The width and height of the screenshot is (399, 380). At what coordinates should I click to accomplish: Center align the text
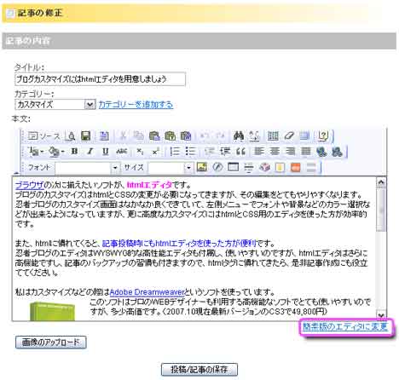pyautogui.click(x=275, y=152)
